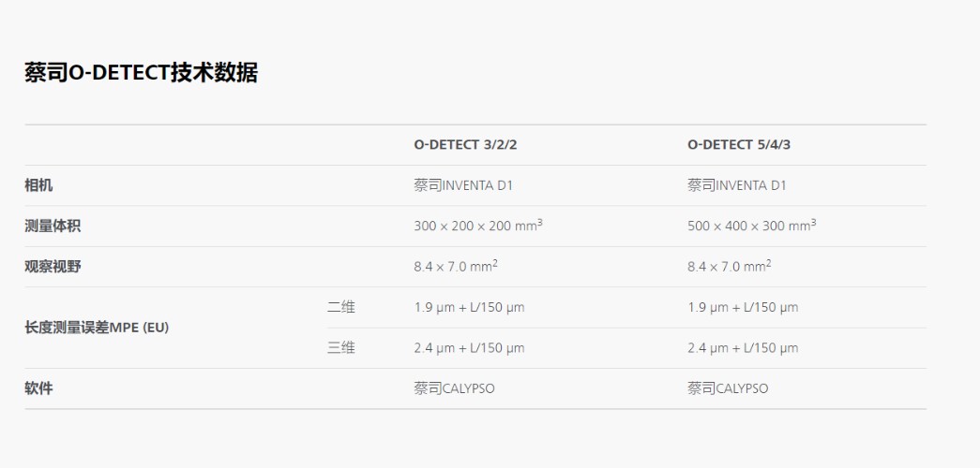Screen dimensions: 980x468
Task: Select the O-DETECT 5/4/3 column header
Action: [746, 145]
